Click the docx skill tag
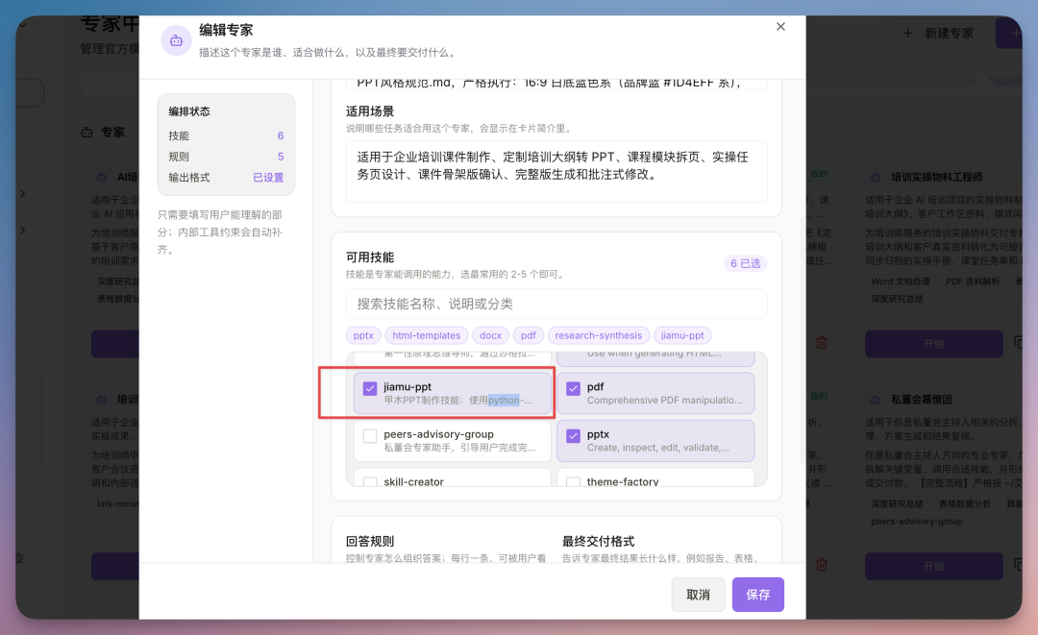 490,335
